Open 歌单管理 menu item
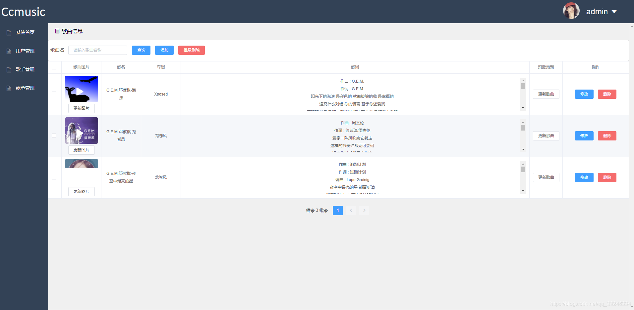The height and width of the screenshot is (310, 634). [x=24, y=88]
